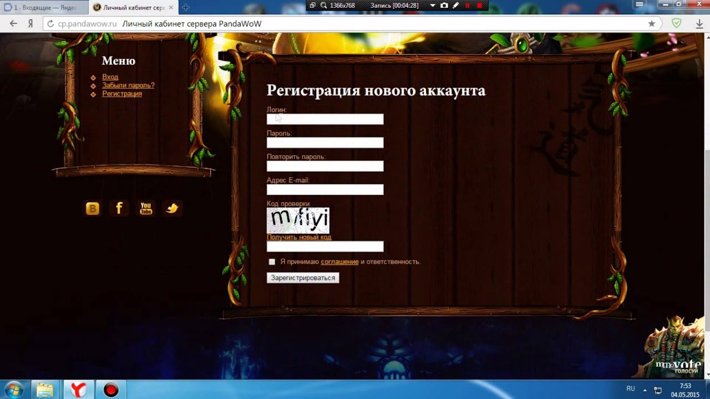Focus the 'Повторить пароль' input field
This screenshot has height=399, width=710.
click(325, 166)
